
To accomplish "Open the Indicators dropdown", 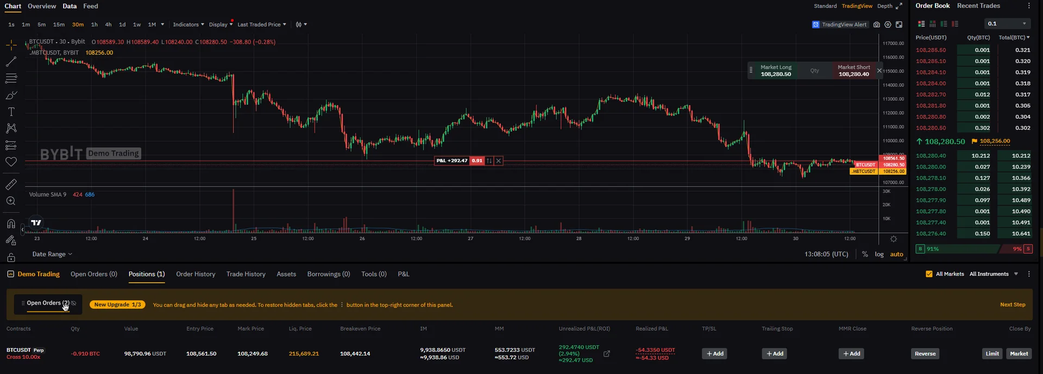I will tap(188, 24).
